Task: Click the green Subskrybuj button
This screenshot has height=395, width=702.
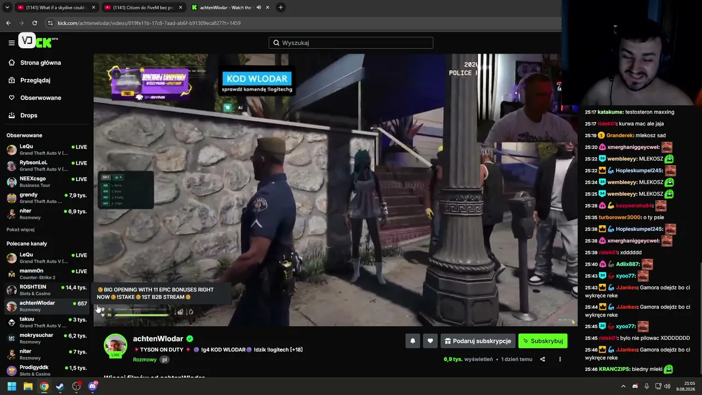Action: pyautogui.click(x=543, y=341)
